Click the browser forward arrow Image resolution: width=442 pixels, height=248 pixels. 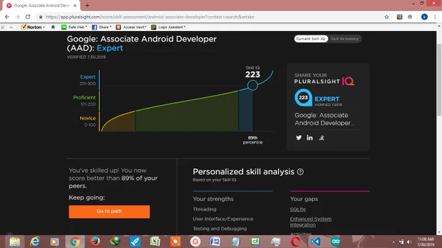tap(18, 17)
